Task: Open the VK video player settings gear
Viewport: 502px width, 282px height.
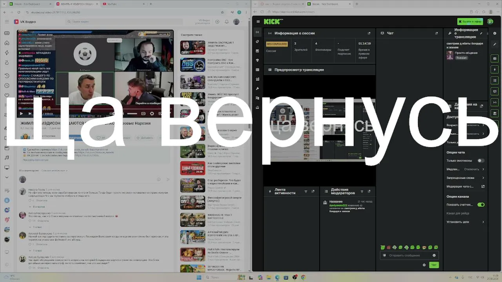Action: point(152,114)
